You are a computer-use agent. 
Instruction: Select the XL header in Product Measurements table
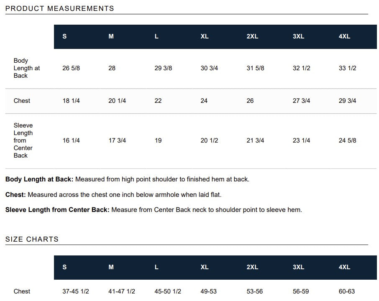click(x=204, y=36)
